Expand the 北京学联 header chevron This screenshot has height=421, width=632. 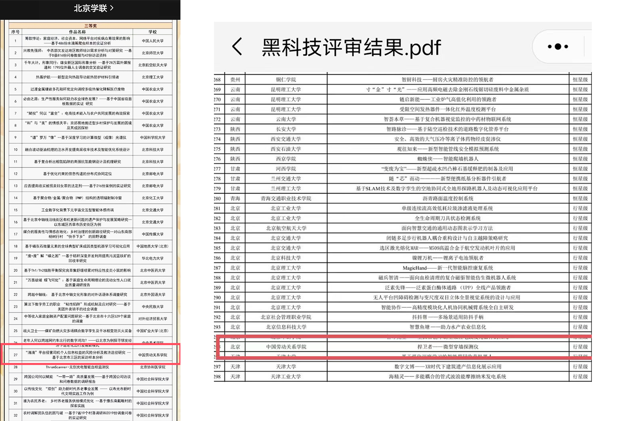[x=112, y=8]
